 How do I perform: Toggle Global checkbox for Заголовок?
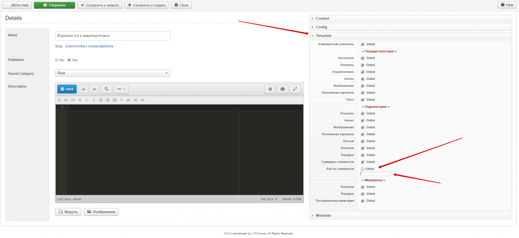[x=363, y=58]
